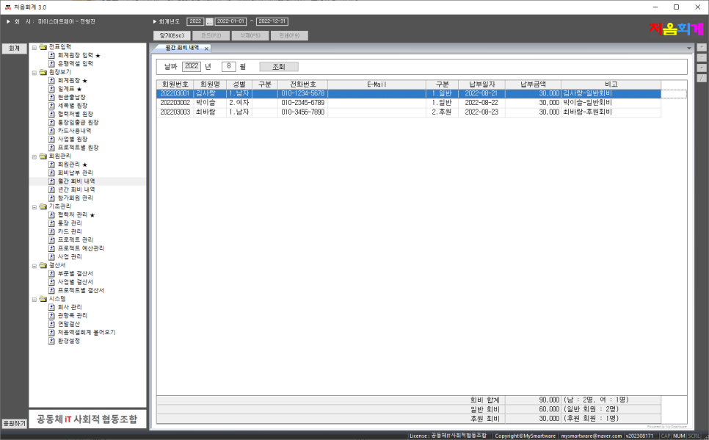Open the 통장 관리 item icon
Image resolution: width=709 pixels, height=440 pixels.
click(51, 223)
